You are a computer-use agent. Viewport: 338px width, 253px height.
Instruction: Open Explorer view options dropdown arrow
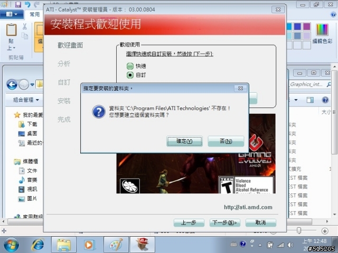point(296,100)
